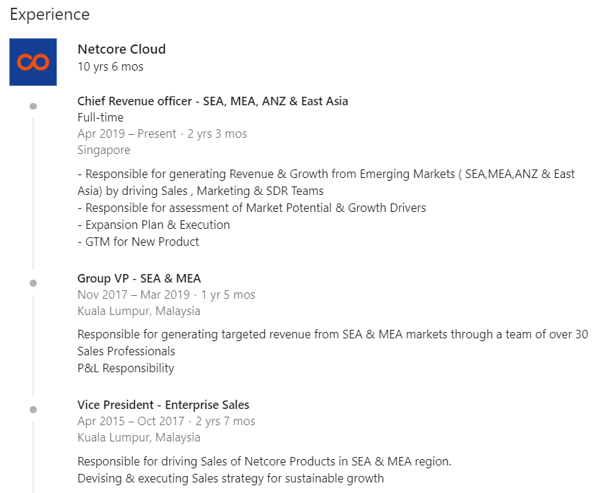Click timeline dot beside Vice President role

tap(33, 410)
